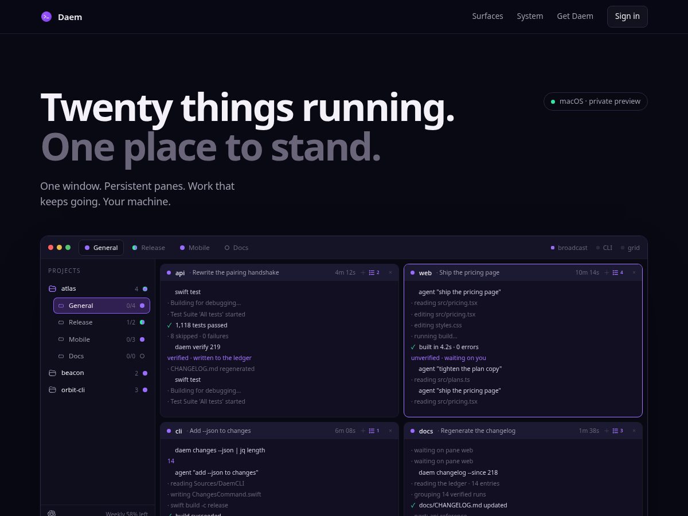Click the orbit-cli status dot in sidebar
This screenshot has width=688, height=516.
click(x=145, y=390)
